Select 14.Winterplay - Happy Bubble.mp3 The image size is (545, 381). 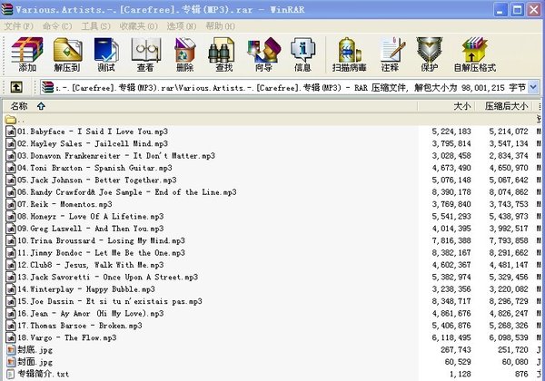point(86,289)
